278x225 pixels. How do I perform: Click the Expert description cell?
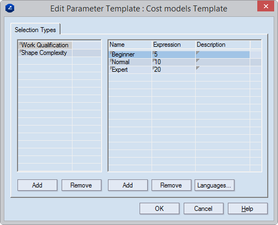click(x=222, y=70)
